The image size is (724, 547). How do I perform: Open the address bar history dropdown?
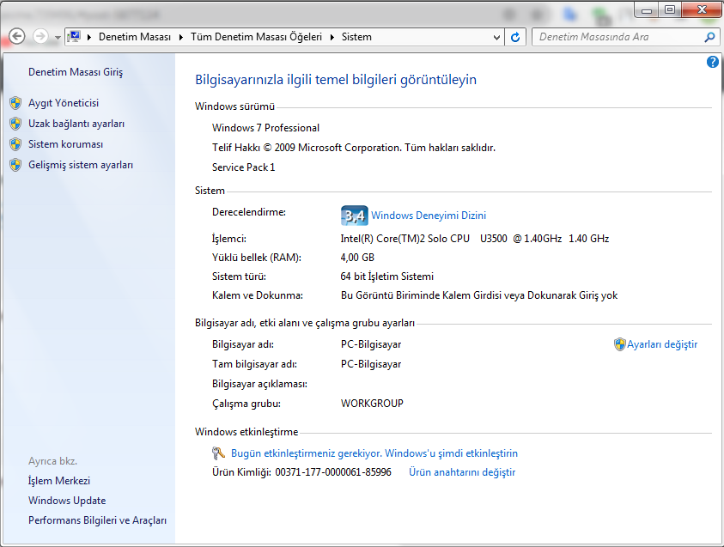point(496,38)
